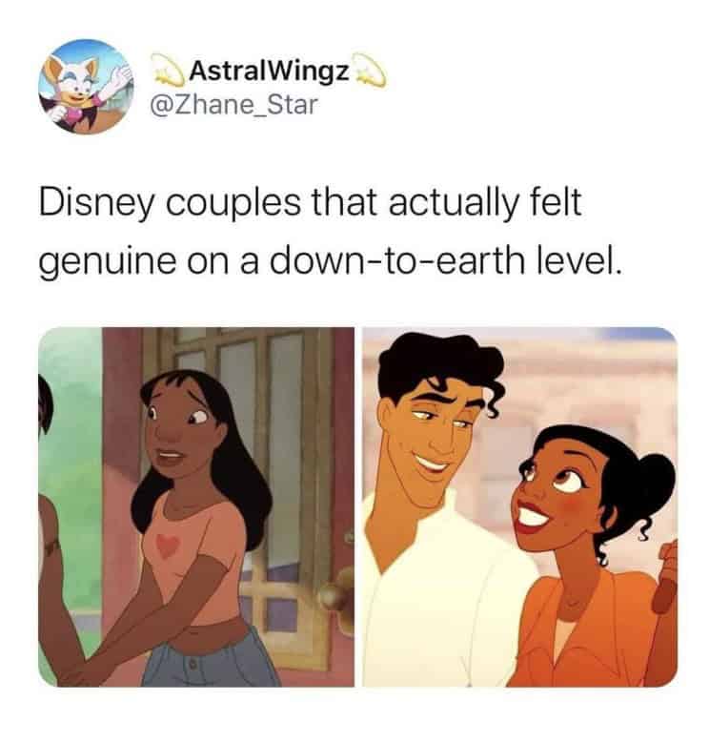Click the man in white shirt
Viewport: 709px width, 742px height.
440,511
